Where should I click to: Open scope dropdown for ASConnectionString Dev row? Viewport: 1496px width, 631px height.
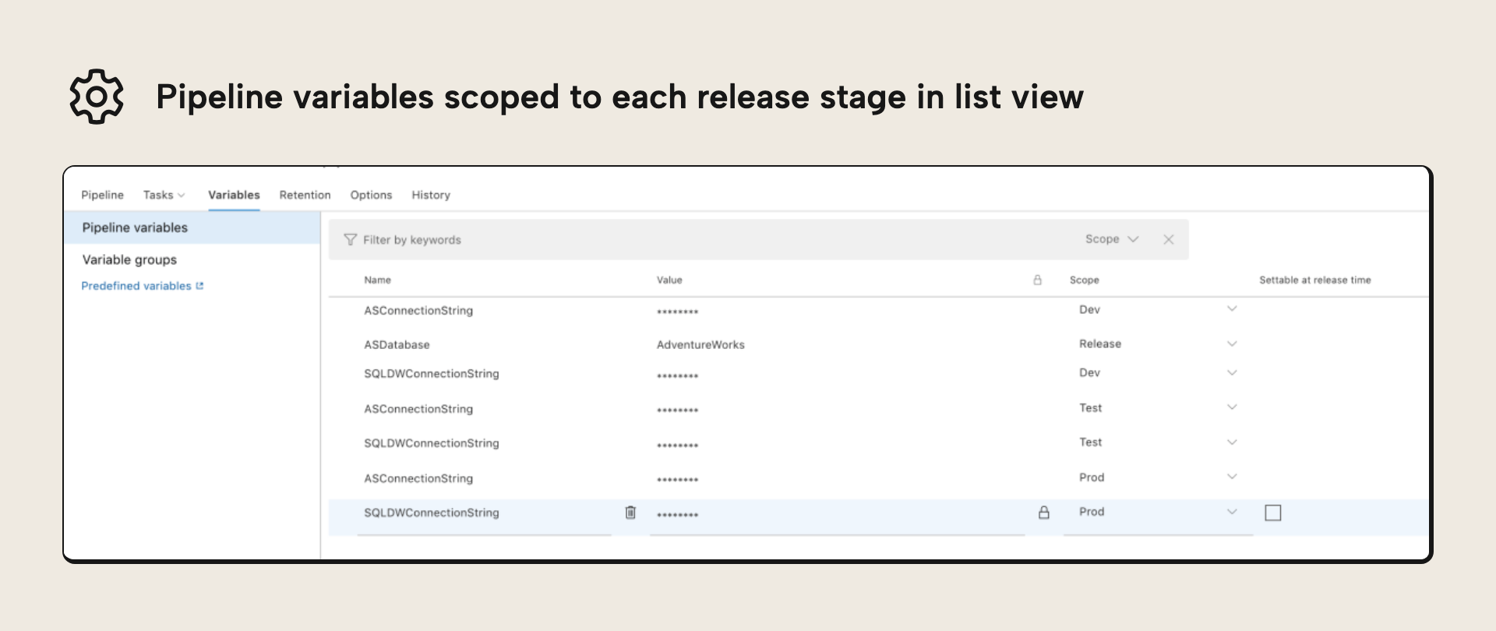tap(1232, 309)
